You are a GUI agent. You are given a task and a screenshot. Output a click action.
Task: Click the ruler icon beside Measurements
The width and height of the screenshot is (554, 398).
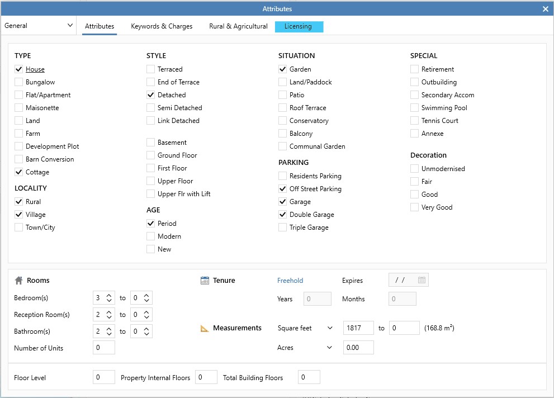tap(205, 329)
